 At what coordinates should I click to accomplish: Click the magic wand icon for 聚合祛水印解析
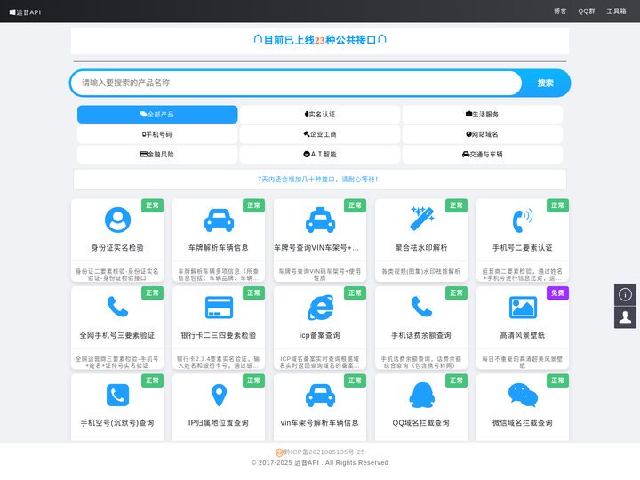pyautogui.click(x=421, y=219)
